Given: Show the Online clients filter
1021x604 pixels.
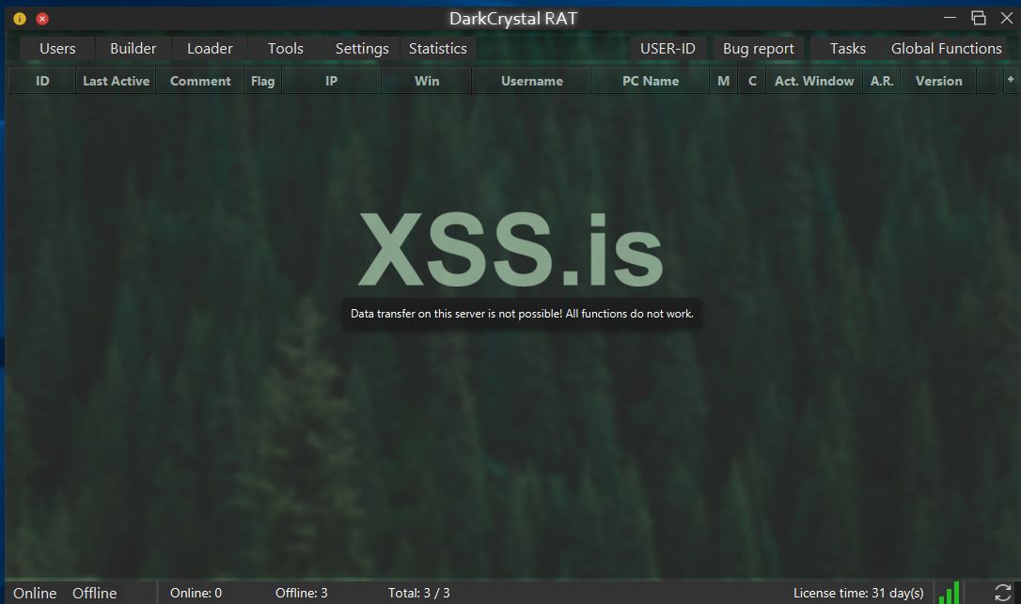Looking at the screenshot, I should 35,593.
